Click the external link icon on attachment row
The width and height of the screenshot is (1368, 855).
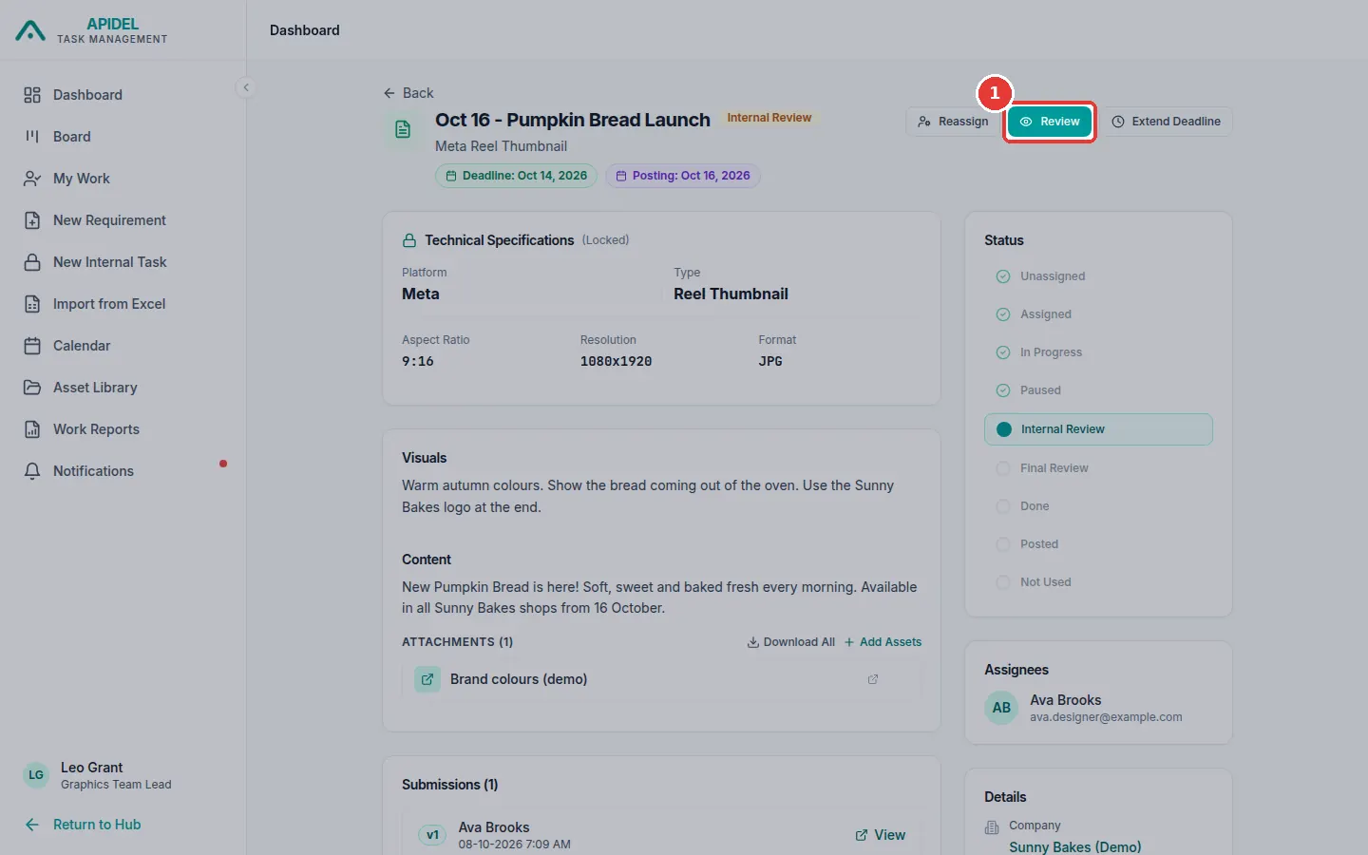873,679
